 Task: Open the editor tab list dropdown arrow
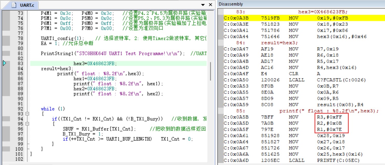(x=203, y=5)
